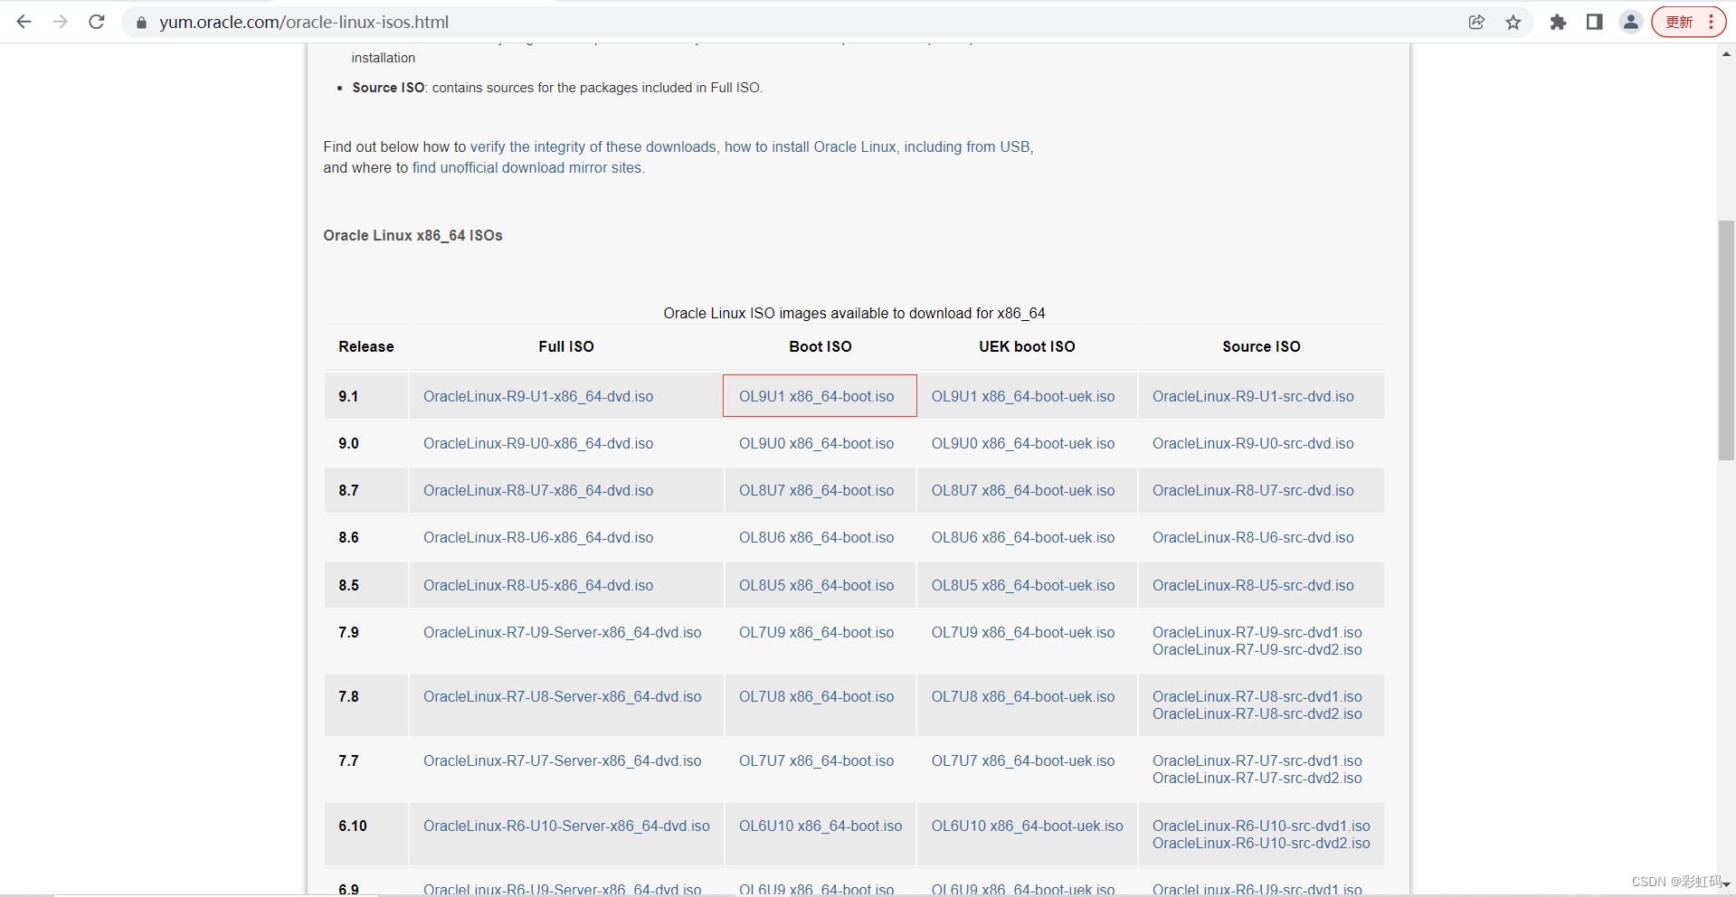1736x897 pixels.
Task: Download OracleLinux-R9-U1-x86_64-dvd.iso
Action: [x=538, y=396]
